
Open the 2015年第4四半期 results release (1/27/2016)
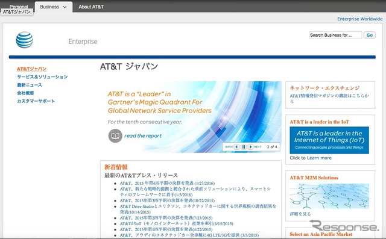tap(167, 183)
